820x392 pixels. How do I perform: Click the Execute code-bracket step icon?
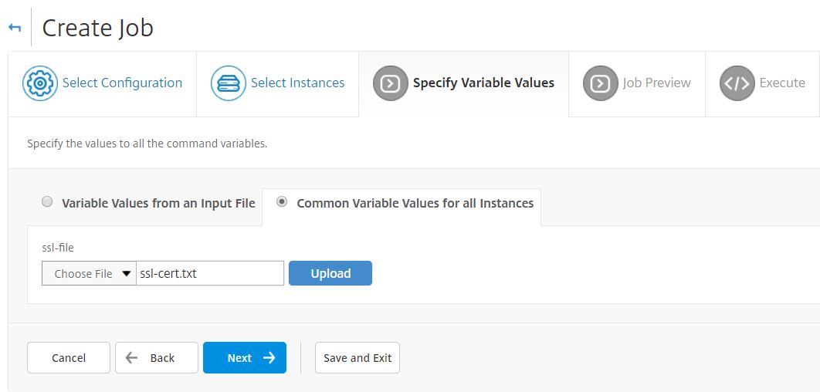737,83
